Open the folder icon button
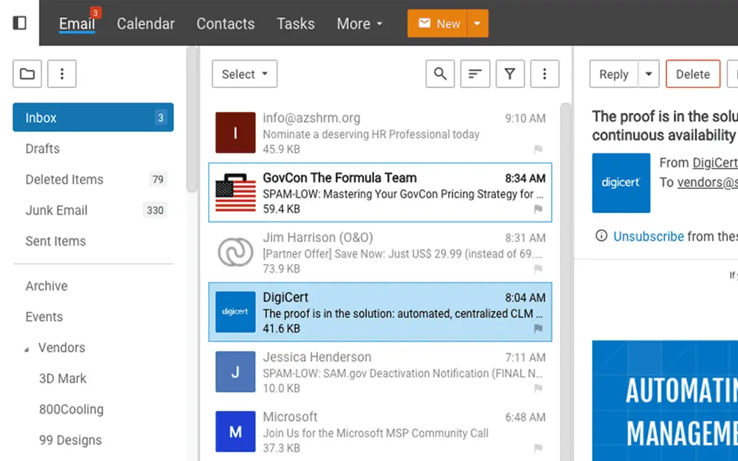Screen dimensions: 738x461 point(27,74)
